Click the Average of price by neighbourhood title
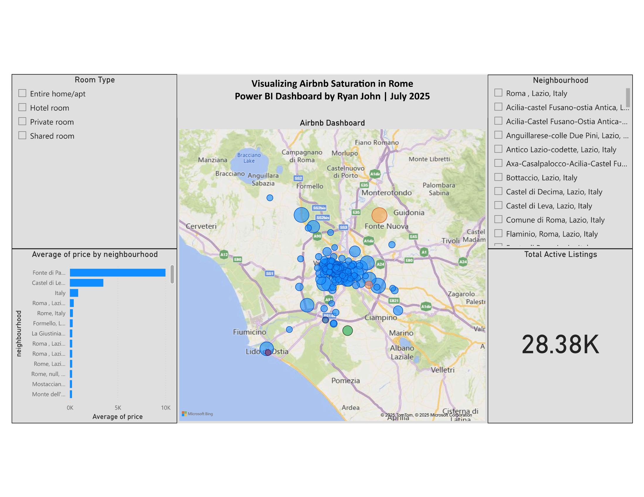The width and height of the screenshot is (644, 497). 95,254
